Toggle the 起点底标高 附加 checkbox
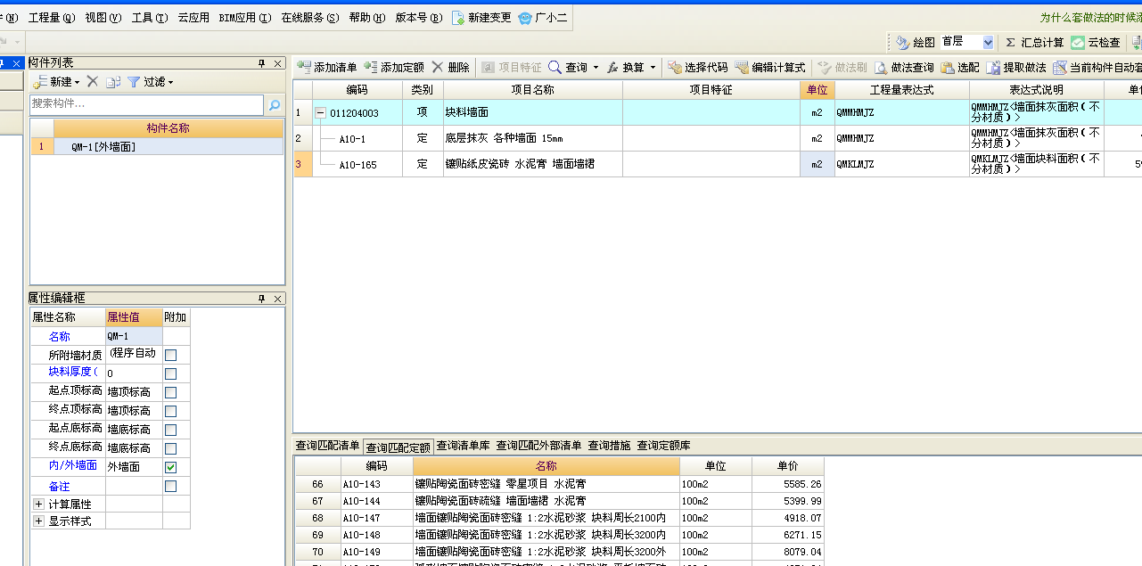Image resolution: width=1142 pixels, height=566 pixels. tap(171, 430)
